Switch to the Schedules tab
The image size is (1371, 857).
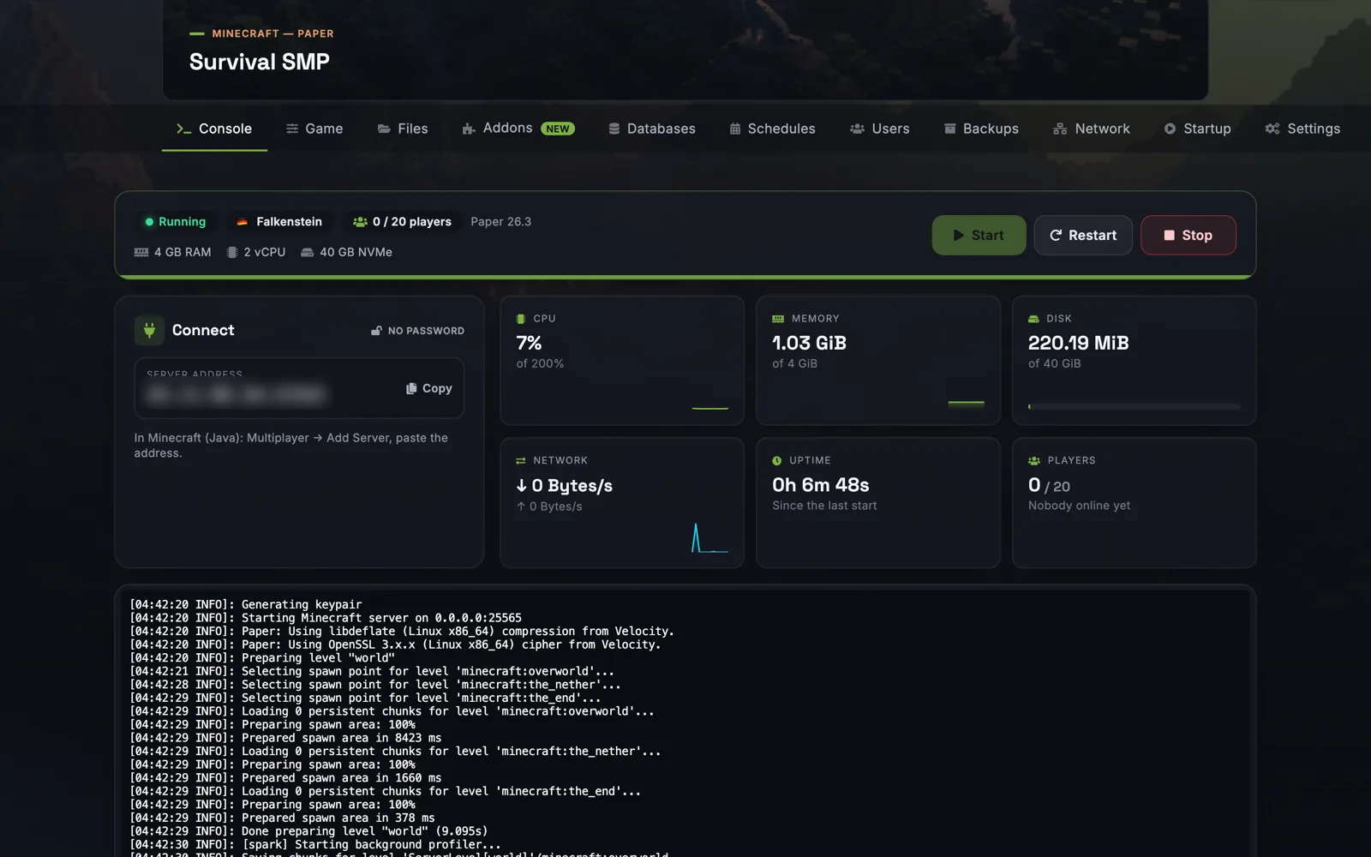[x=772, y=129]
